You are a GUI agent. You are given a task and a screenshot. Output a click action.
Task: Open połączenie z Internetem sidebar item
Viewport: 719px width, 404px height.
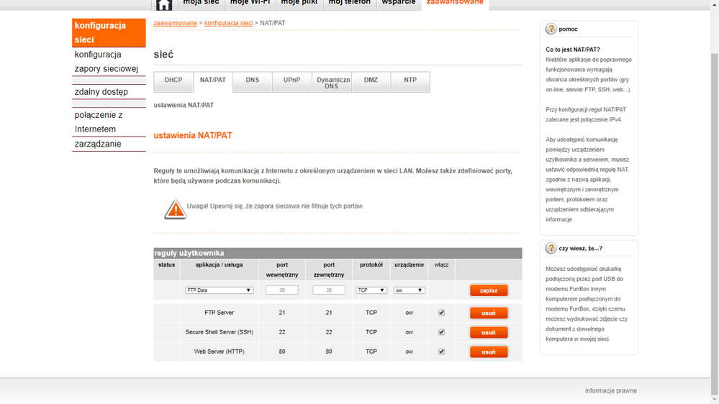(x=109, y=121)
